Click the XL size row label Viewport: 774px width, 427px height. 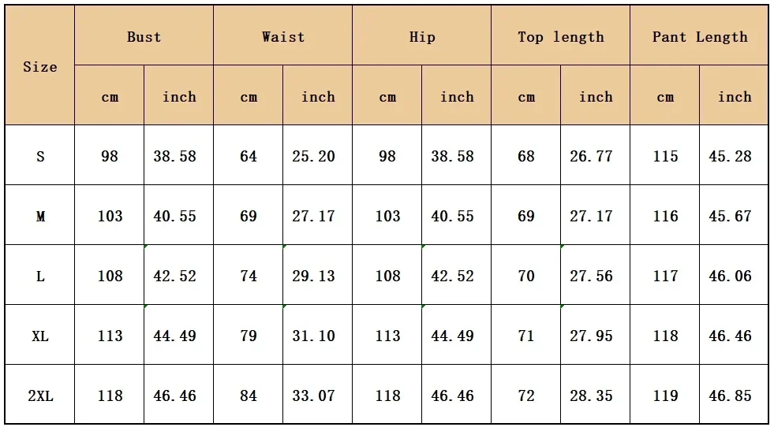(x=40, y=335)
